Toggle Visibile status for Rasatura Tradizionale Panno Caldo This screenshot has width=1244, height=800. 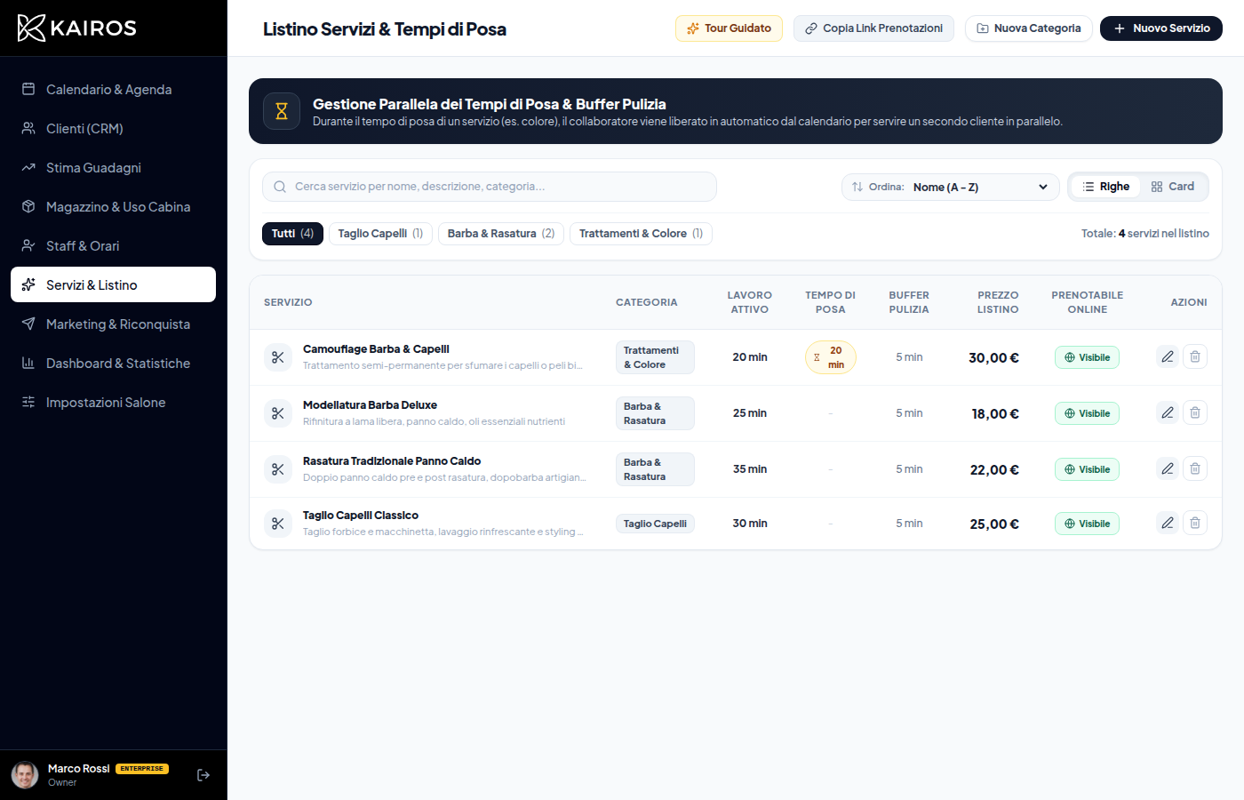pos(1087,469)
